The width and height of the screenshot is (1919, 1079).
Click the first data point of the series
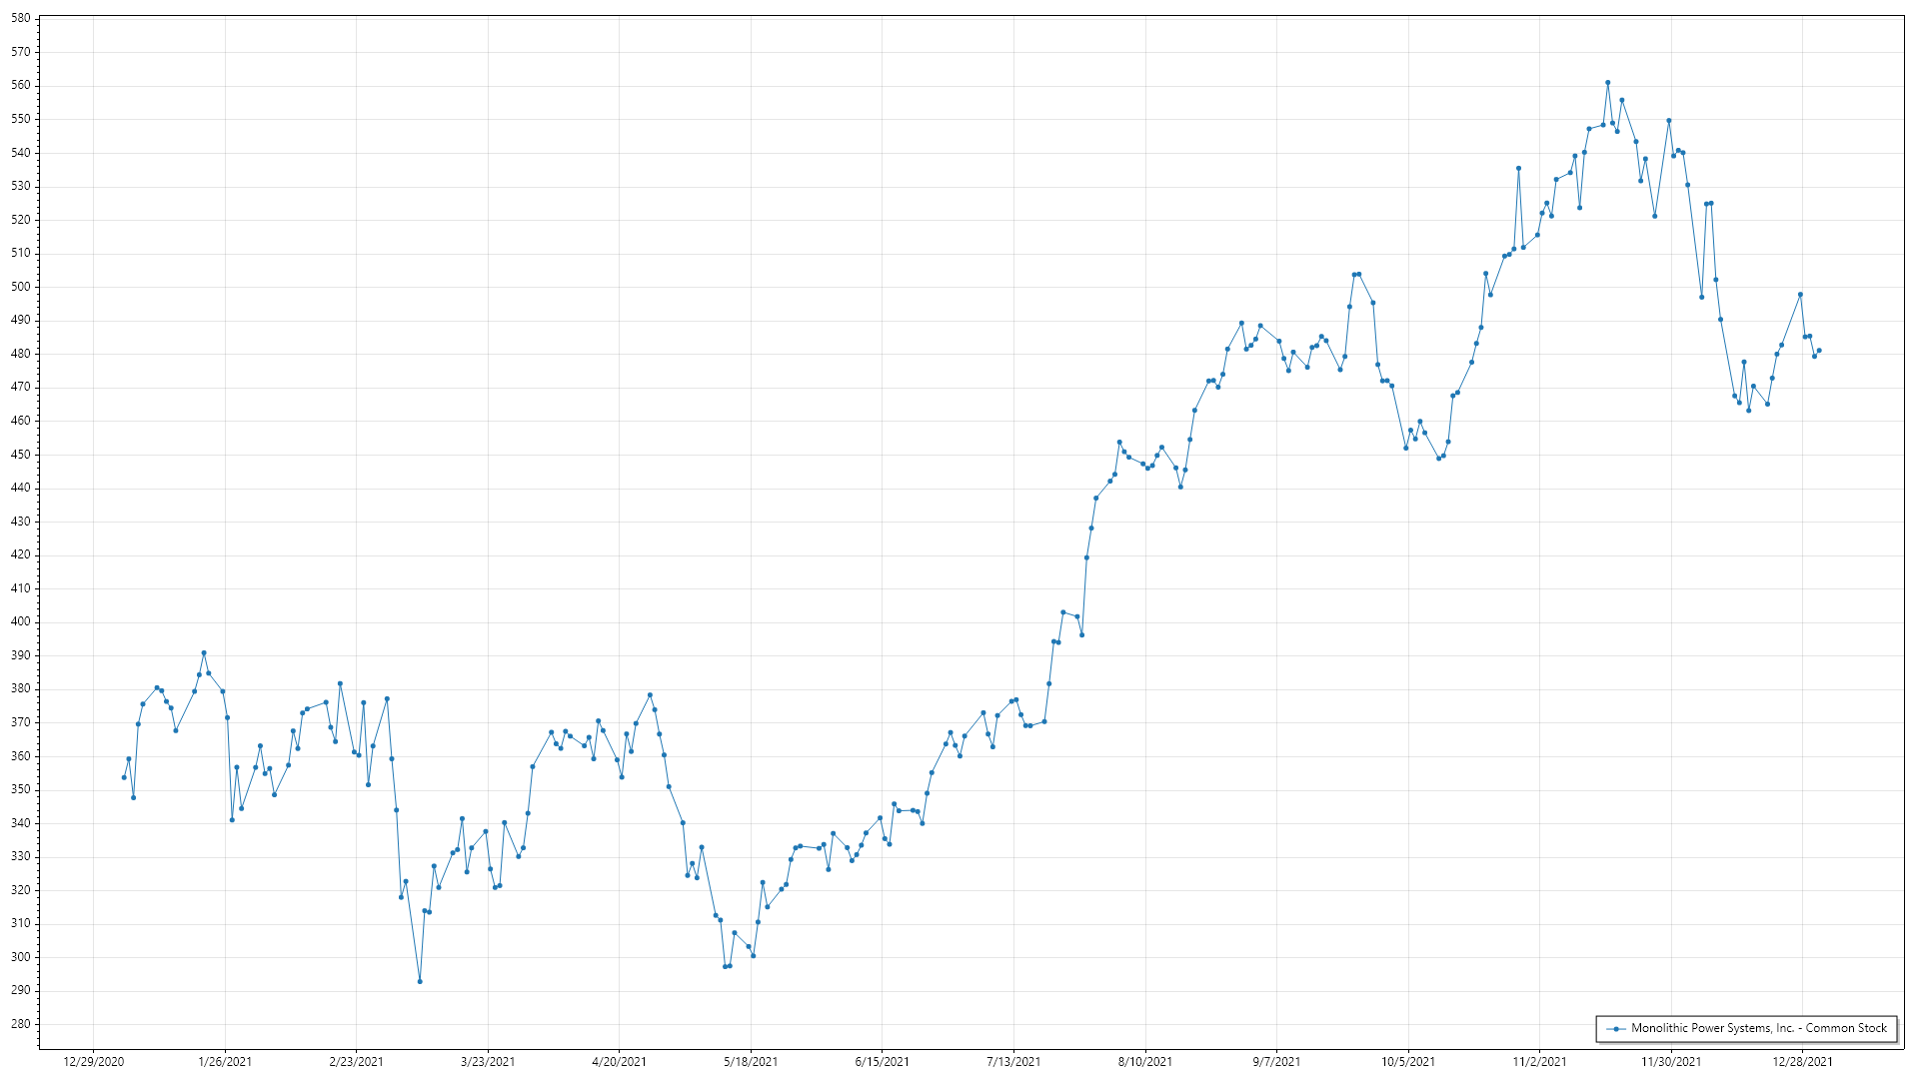click(124, 777)
